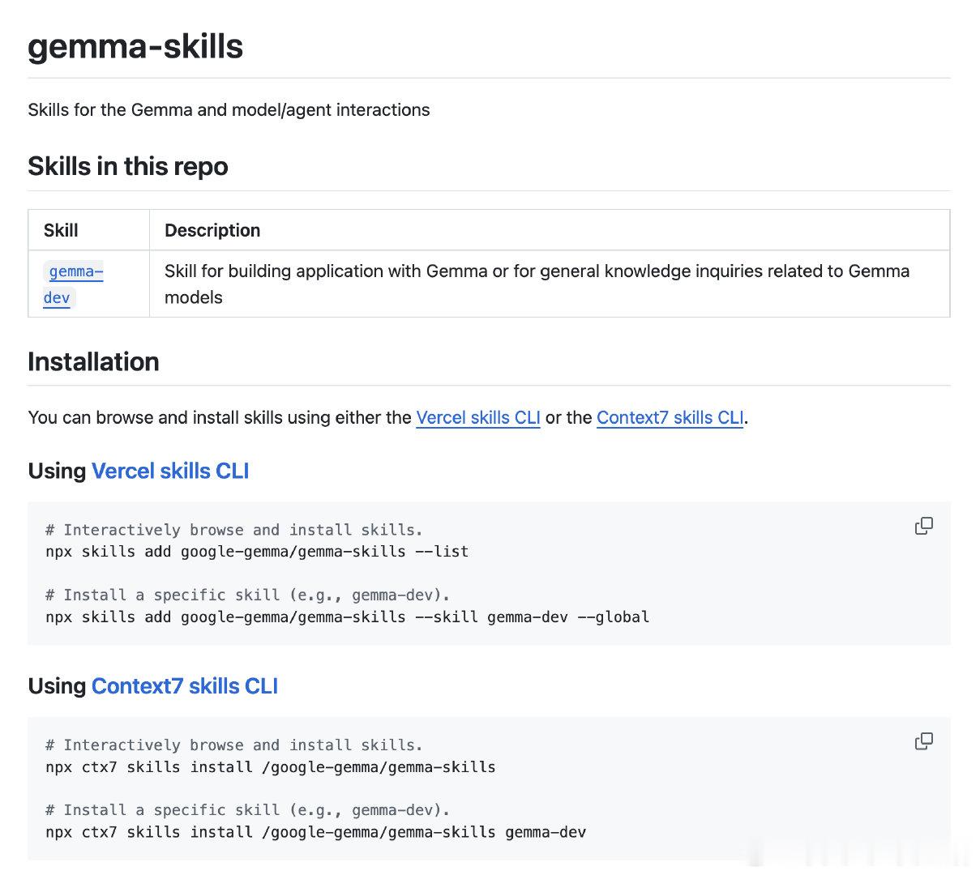Open Context7 skills CLI link in Installation paragraph
Viewport: 980px width, 875px height.
pos(670,417)
